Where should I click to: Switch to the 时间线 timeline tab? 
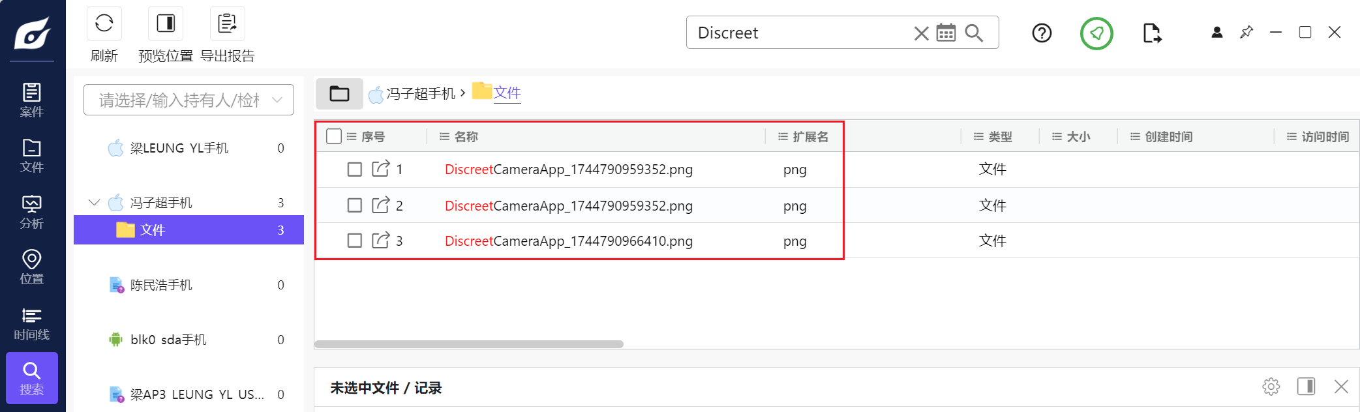coord(32,324)
